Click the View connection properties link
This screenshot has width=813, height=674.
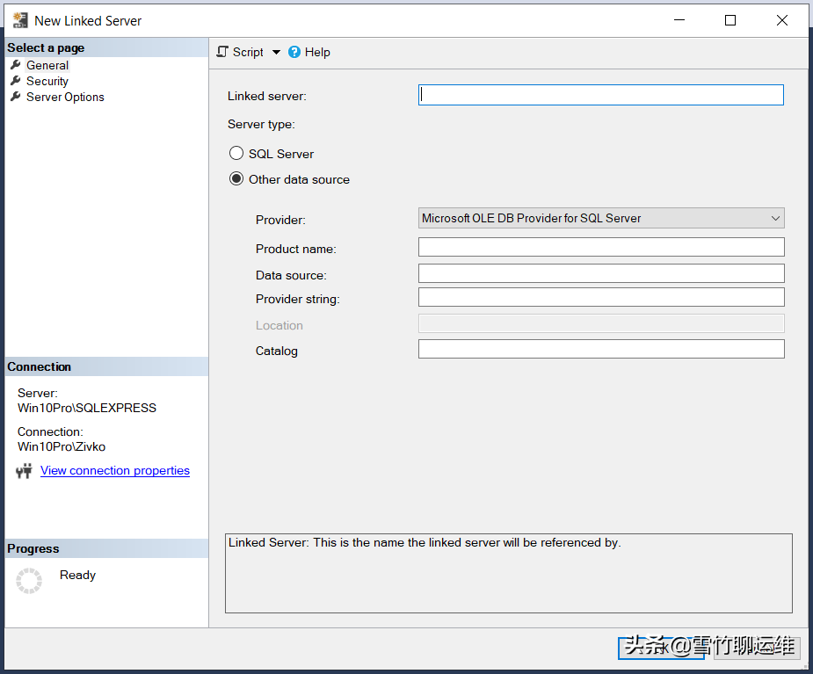[114, 470]
